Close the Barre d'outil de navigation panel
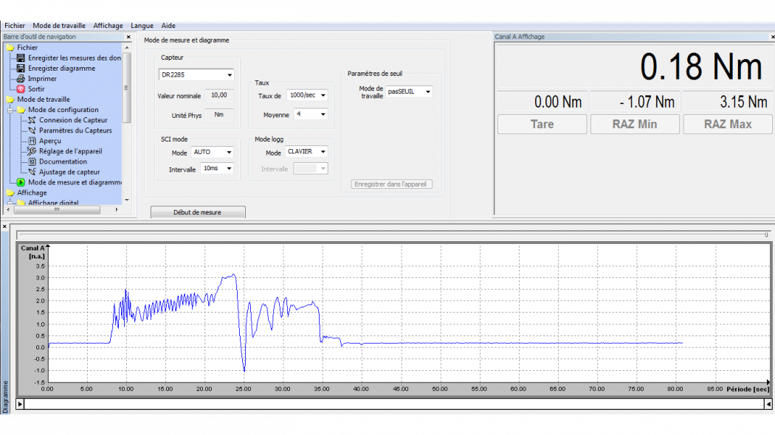Image resolution: width=775 pixels, height=435 pixels. click(x=128, y=37)
